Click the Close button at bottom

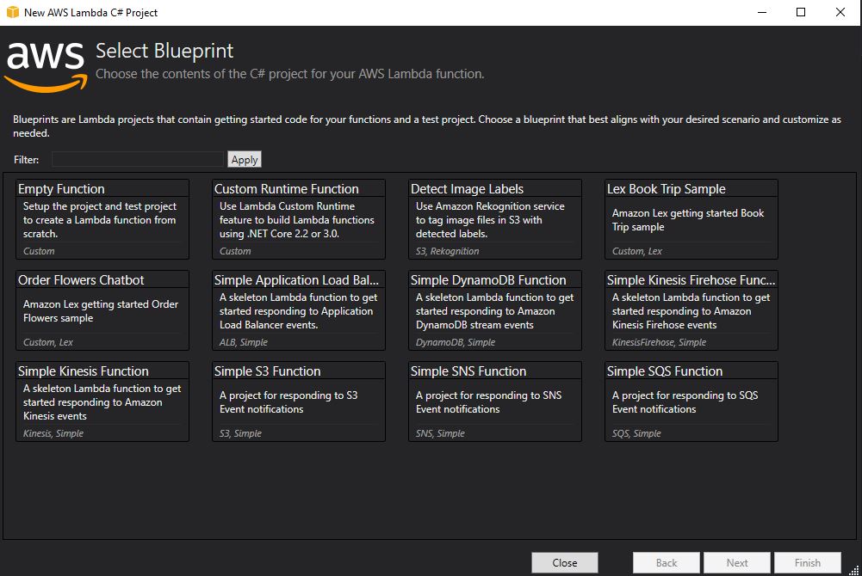(564, 563)
